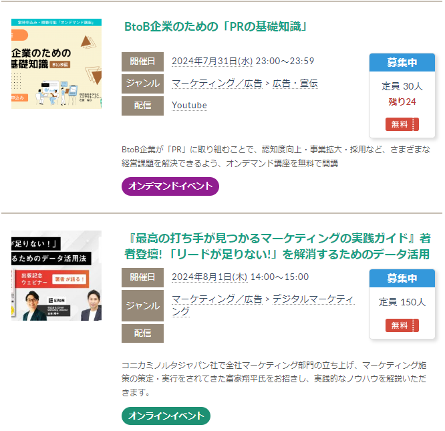Click the second event's red 無料 ticket icon
445x431 pixels.
pos(402,325)
